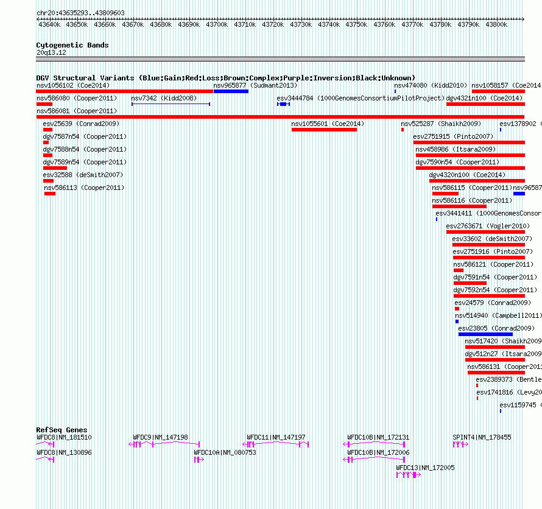Screen dimensions: 542x509
Task: Click the dgv4321n100 (Coe2014) label
Action: (x=484, y=98)
